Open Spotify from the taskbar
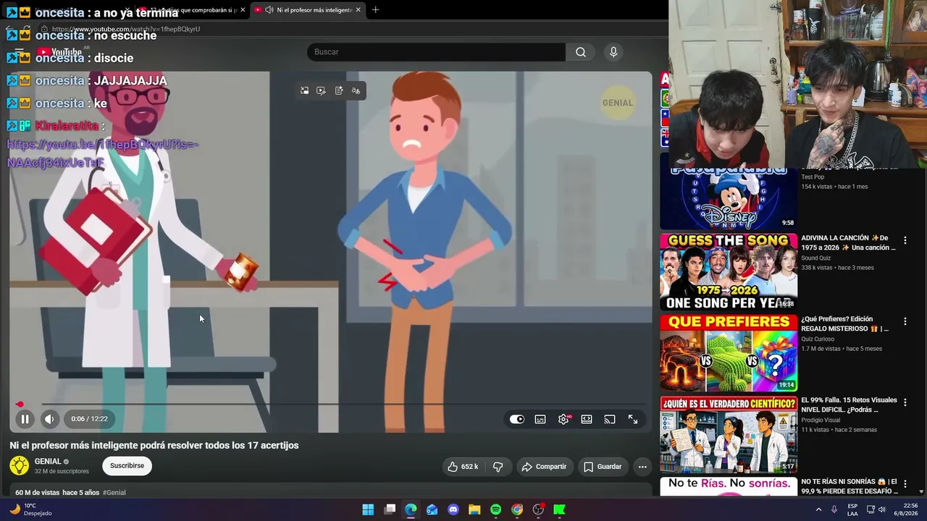This screenshot has width=927, height=521. click(496, 509)
